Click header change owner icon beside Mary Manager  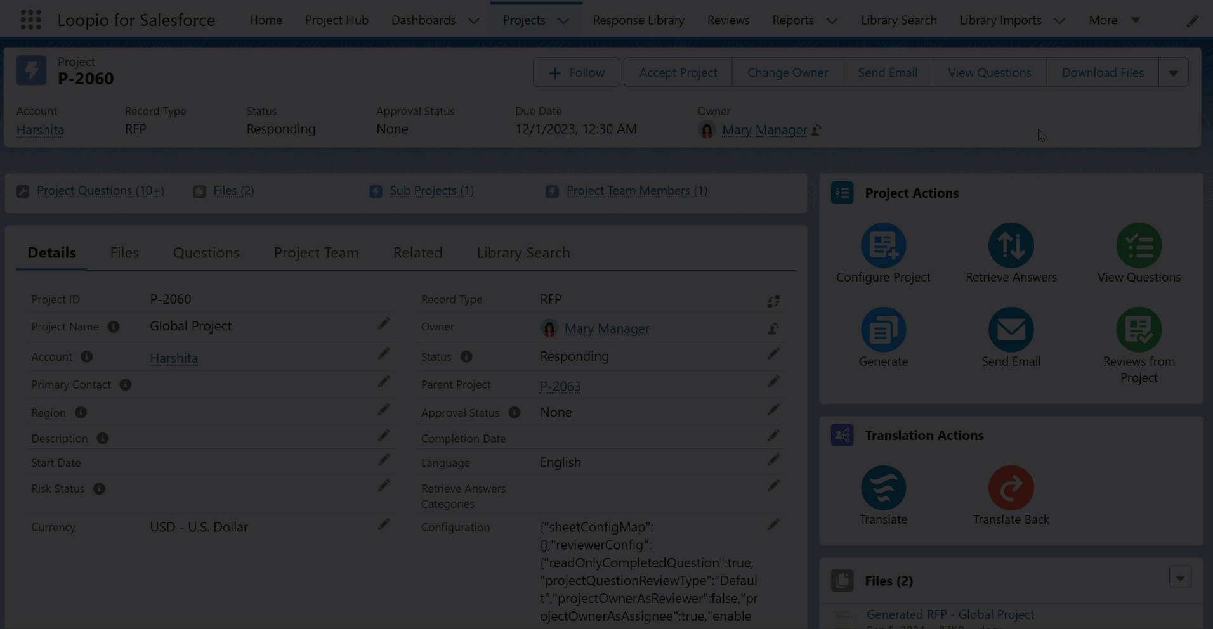pos(816,130)
